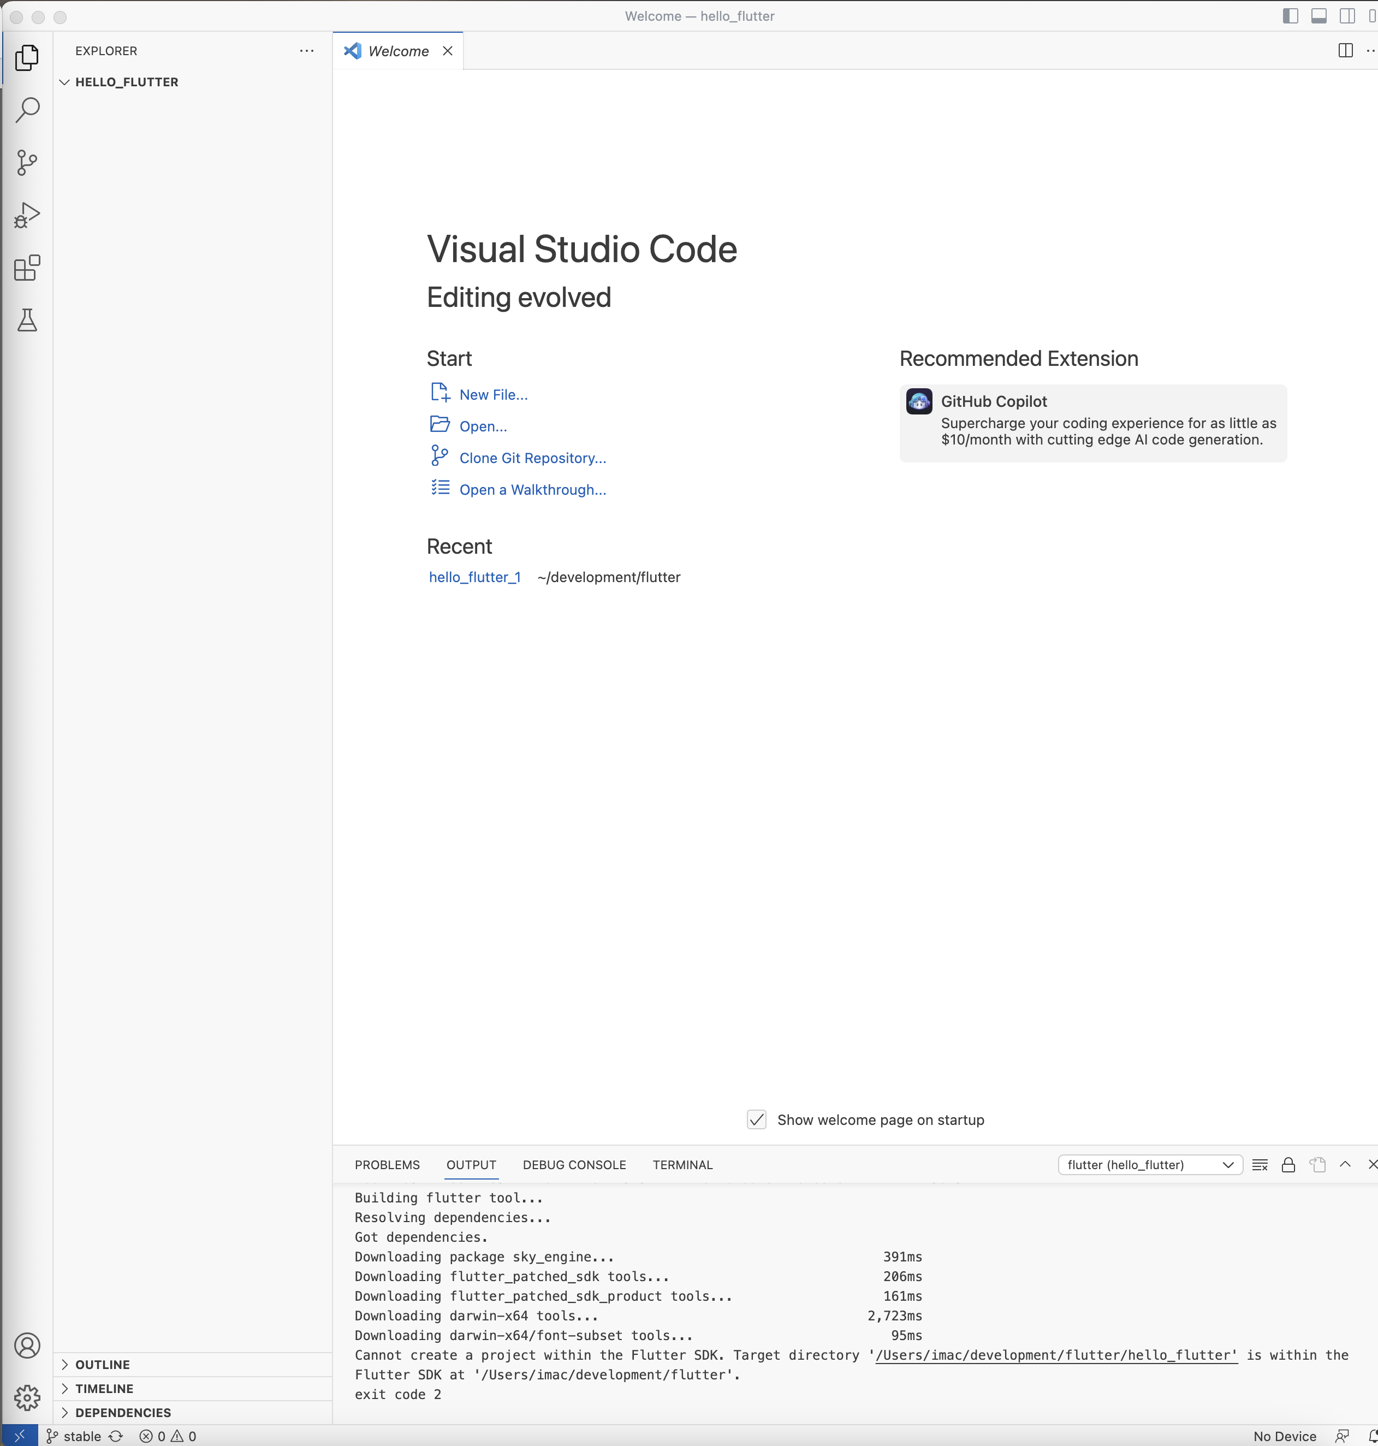
Task: Click the No Device status bar item
Action: point(1285,1436)
